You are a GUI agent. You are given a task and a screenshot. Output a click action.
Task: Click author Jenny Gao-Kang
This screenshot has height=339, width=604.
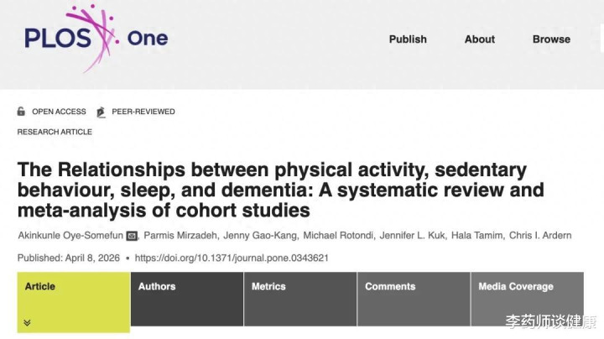tap(265, 236)
